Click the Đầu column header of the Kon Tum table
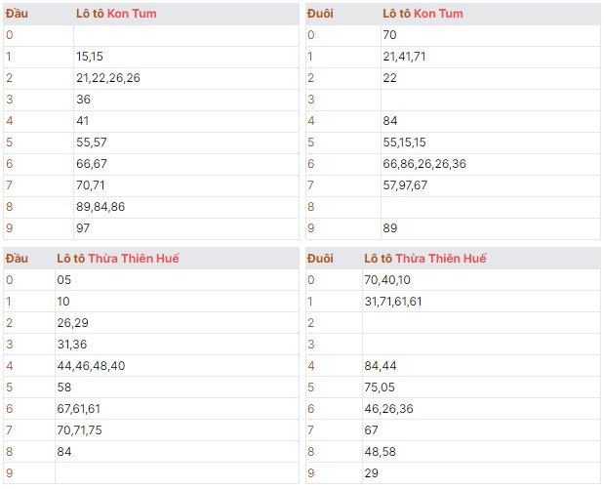604x489 pixels. point(18,14)
